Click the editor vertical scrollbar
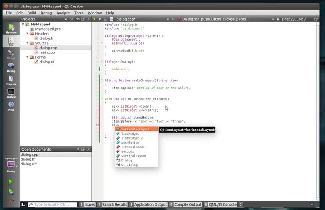This screenshot has height=210, width=325. tap(318, 109)
